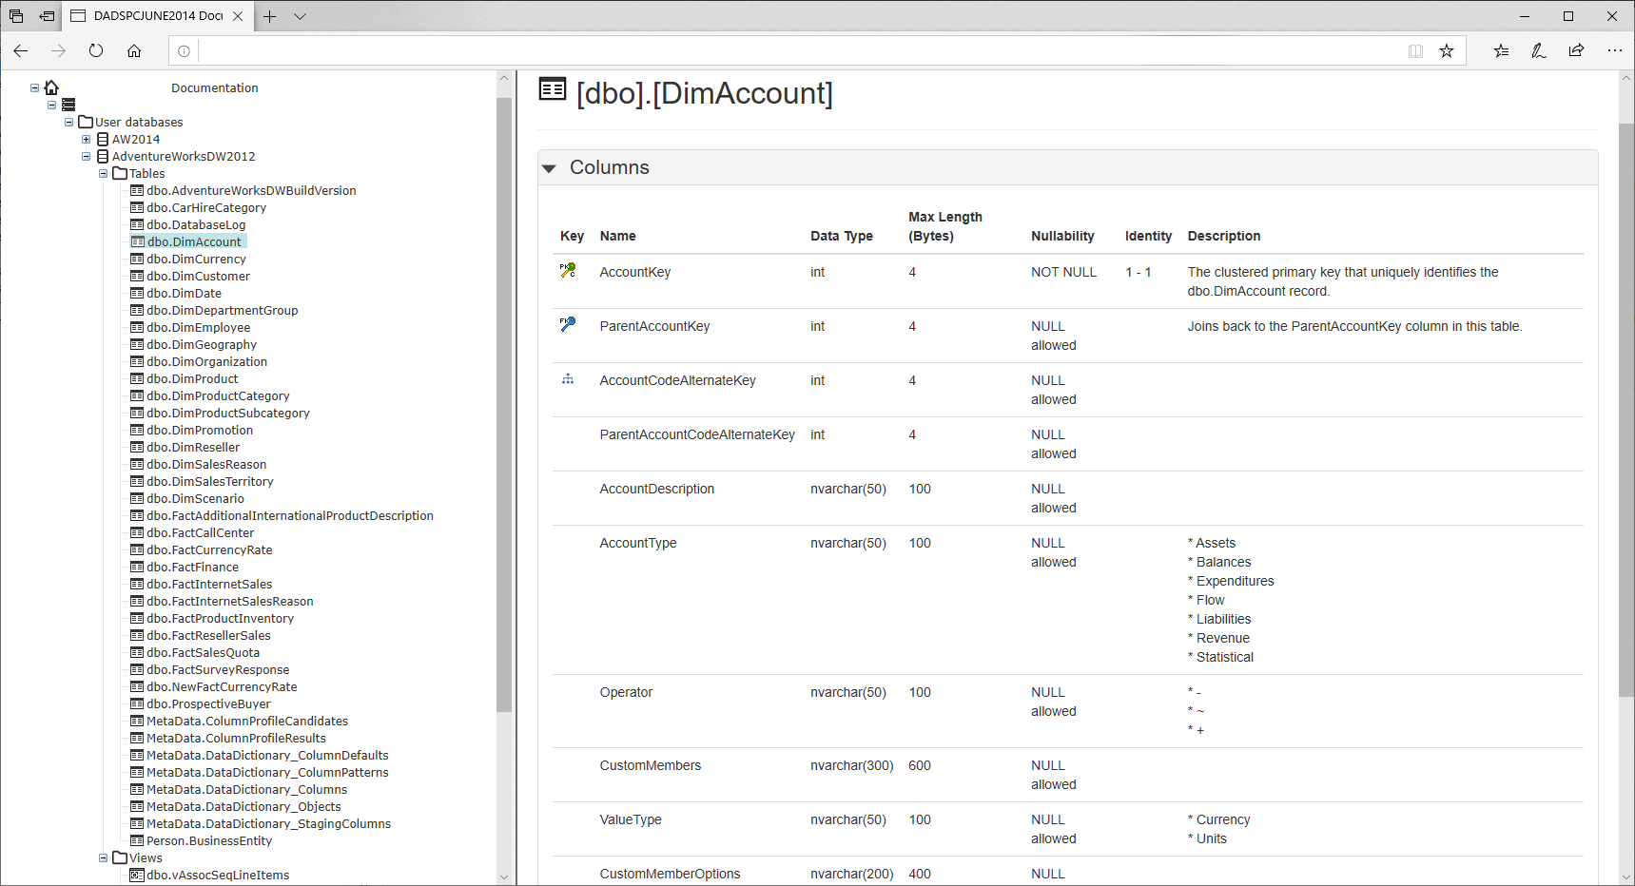Select dbo.FactInternetSales in the tree
Viewport: 1635px width, 886px height.
[x=209, y=585]
